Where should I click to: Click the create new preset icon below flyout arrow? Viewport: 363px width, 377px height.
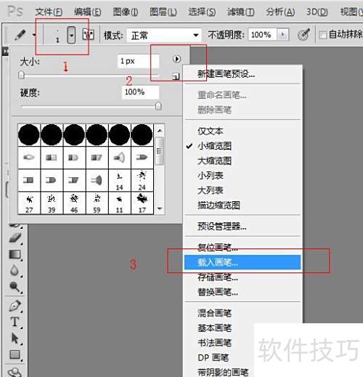pos(176,77)
